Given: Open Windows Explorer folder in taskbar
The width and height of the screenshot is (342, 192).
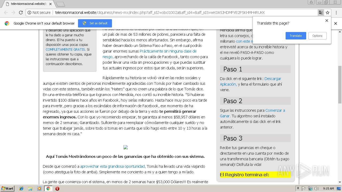Looking at the screenshot, I should 30,189.
